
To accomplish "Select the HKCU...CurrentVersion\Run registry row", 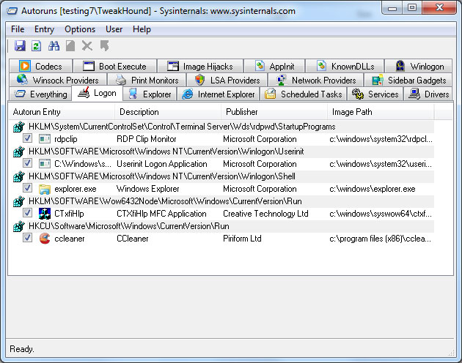I will coord(224,226).
